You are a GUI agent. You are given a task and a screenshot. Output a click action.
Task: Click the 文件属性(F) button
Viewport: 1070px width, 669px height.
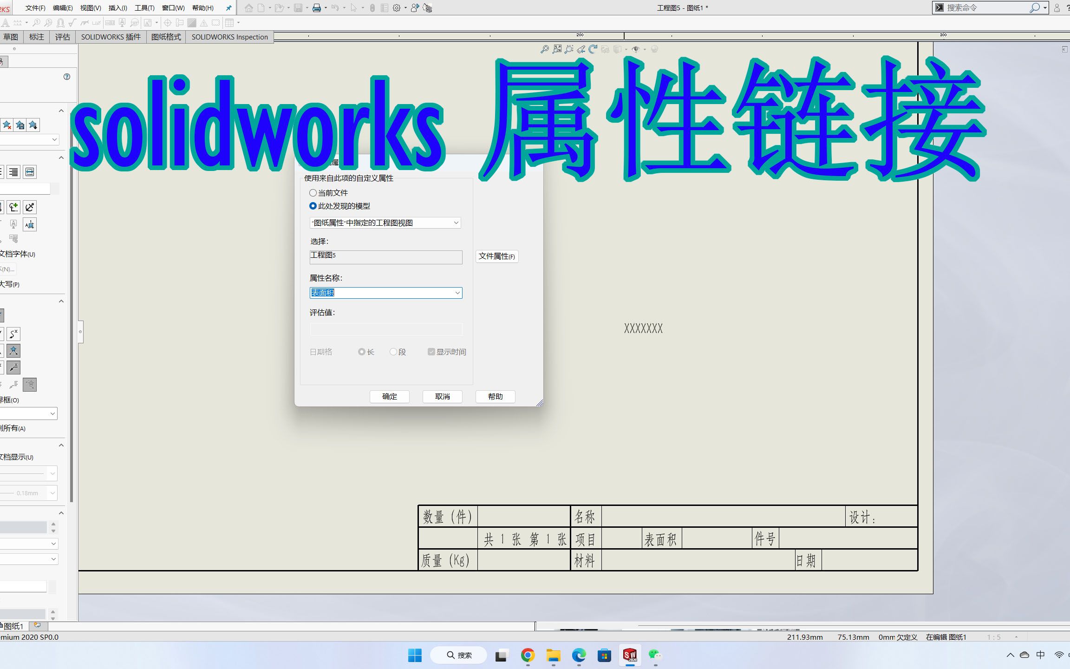[x=497, y=256]
